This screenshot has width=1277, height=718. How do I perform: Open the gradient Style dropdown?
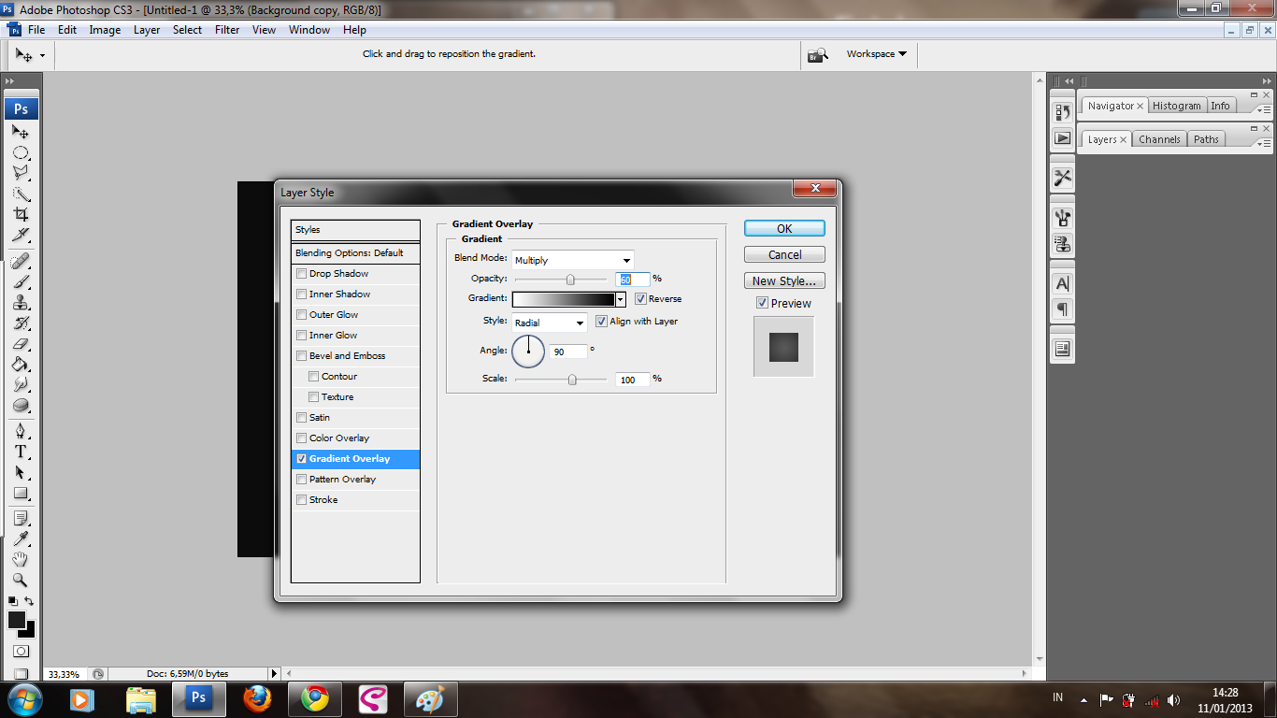tap(550, 323)
